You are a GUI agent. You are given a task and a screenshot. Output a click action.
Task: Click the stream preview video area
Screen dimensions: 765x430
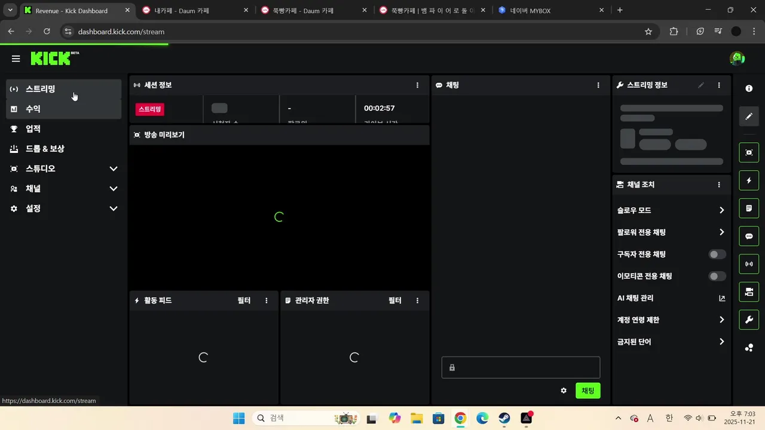point(279,217)
